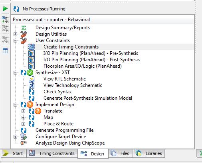Image resolution: width=202 pixels, height=163 pixels.
Task: Click the X-marked icon in the left toolbar
Action: 5,28
